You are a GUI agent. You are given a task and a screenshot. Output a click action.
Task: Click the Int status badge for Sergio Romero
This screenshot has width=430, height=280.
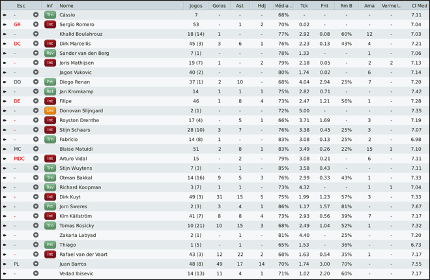point(50,24)
